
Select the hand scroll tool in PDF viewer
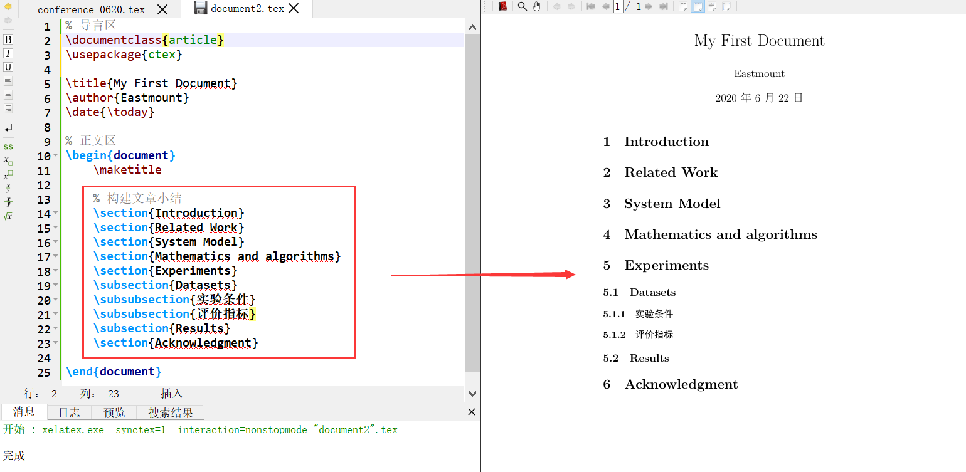pos(537,6)
